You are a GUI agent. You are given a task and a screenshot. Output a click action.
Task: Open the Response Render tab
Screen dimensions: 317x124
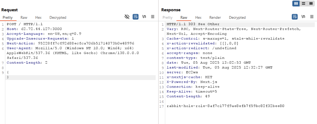215,18
